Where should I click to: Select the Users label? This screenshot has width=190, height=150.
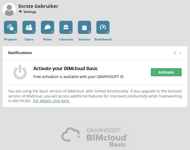[29, 39]
